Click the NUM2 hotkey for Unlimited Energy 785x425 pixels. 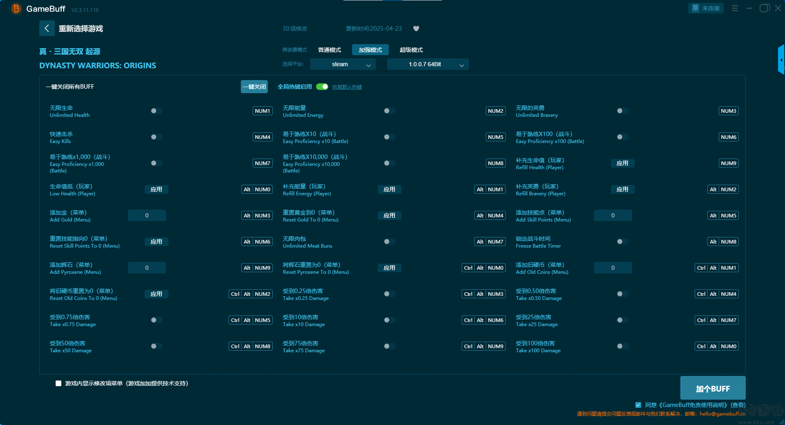click(x=496, y=111)
